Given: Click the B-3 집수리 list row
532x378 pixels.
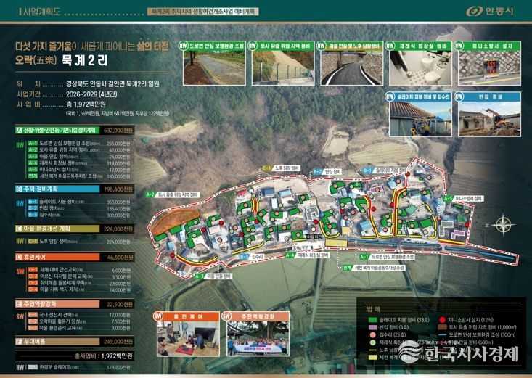Looking at the screenshot, I should pyautogui.click(x=79, y=215).
